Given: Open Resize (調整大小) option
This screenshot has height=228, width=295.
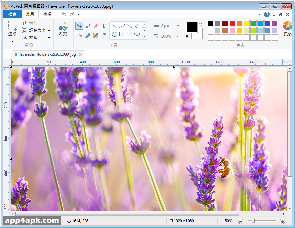Looking at the screenshot, I should (x=34, y=30).
